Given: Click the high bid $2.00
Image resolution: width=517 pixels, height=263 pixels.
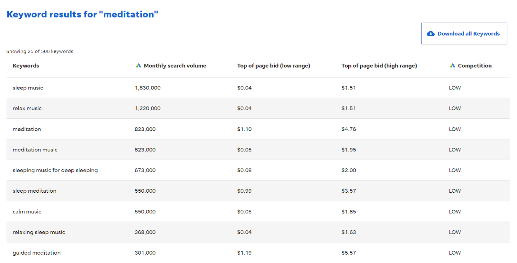Looking at the screenshot, I should coord(349,170).
